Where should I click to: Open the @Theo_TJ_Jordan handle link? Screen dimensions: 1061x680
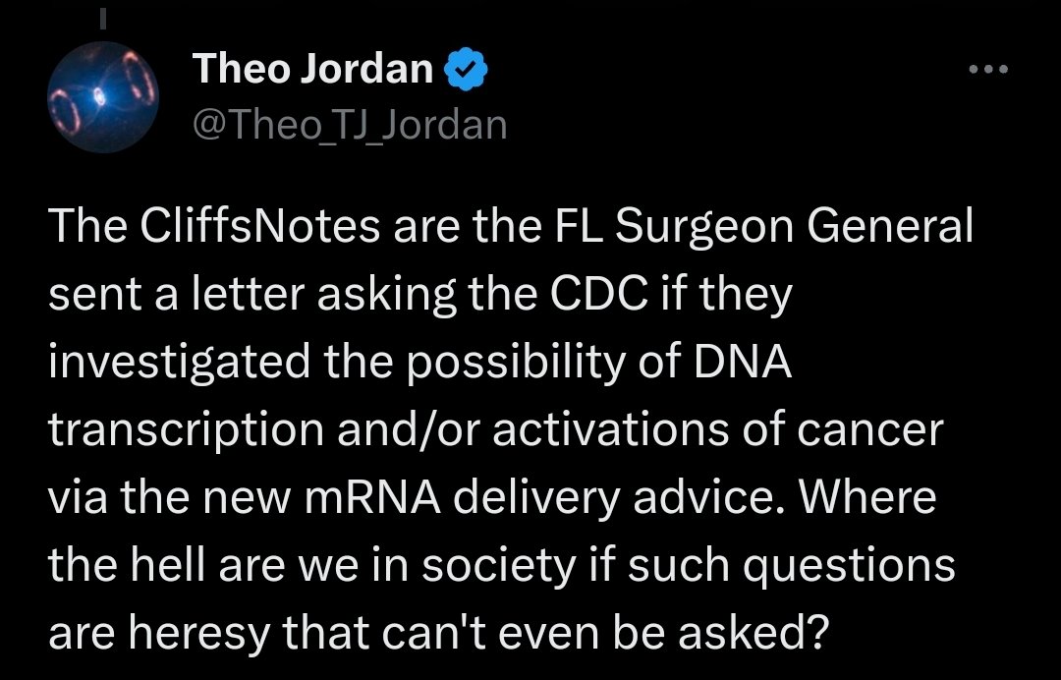coord(350,125)
